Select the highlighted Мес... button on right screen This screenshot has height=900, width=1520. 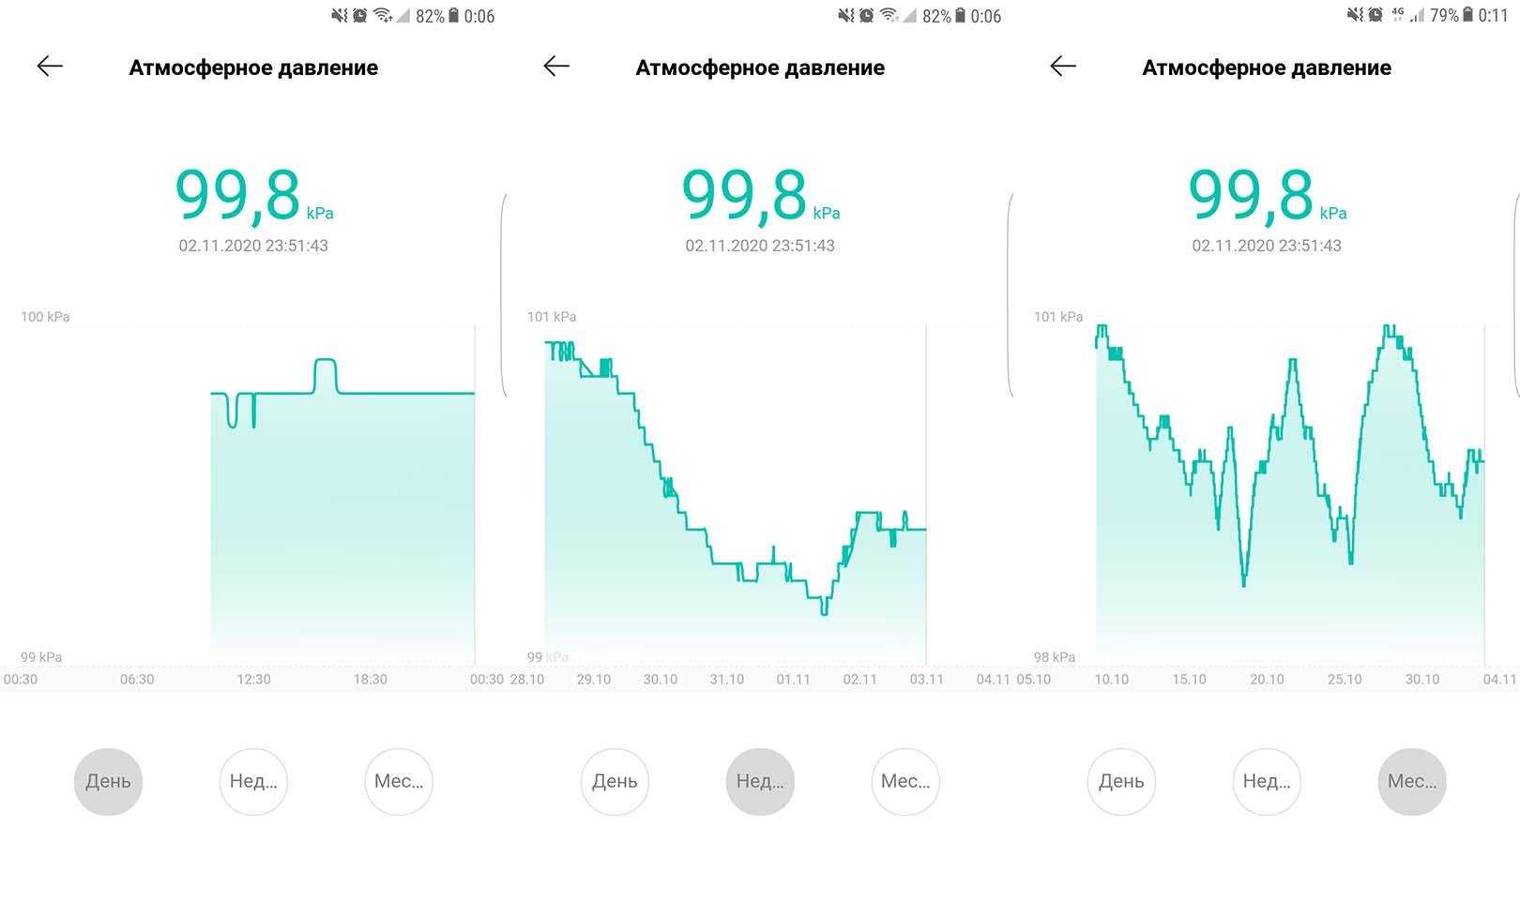point(1412,781)
